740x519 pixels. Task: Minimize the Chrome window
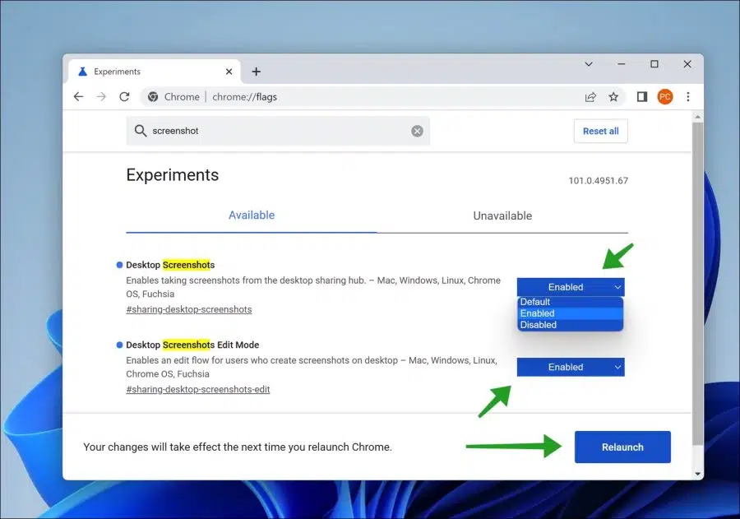[x=621, y=64]
